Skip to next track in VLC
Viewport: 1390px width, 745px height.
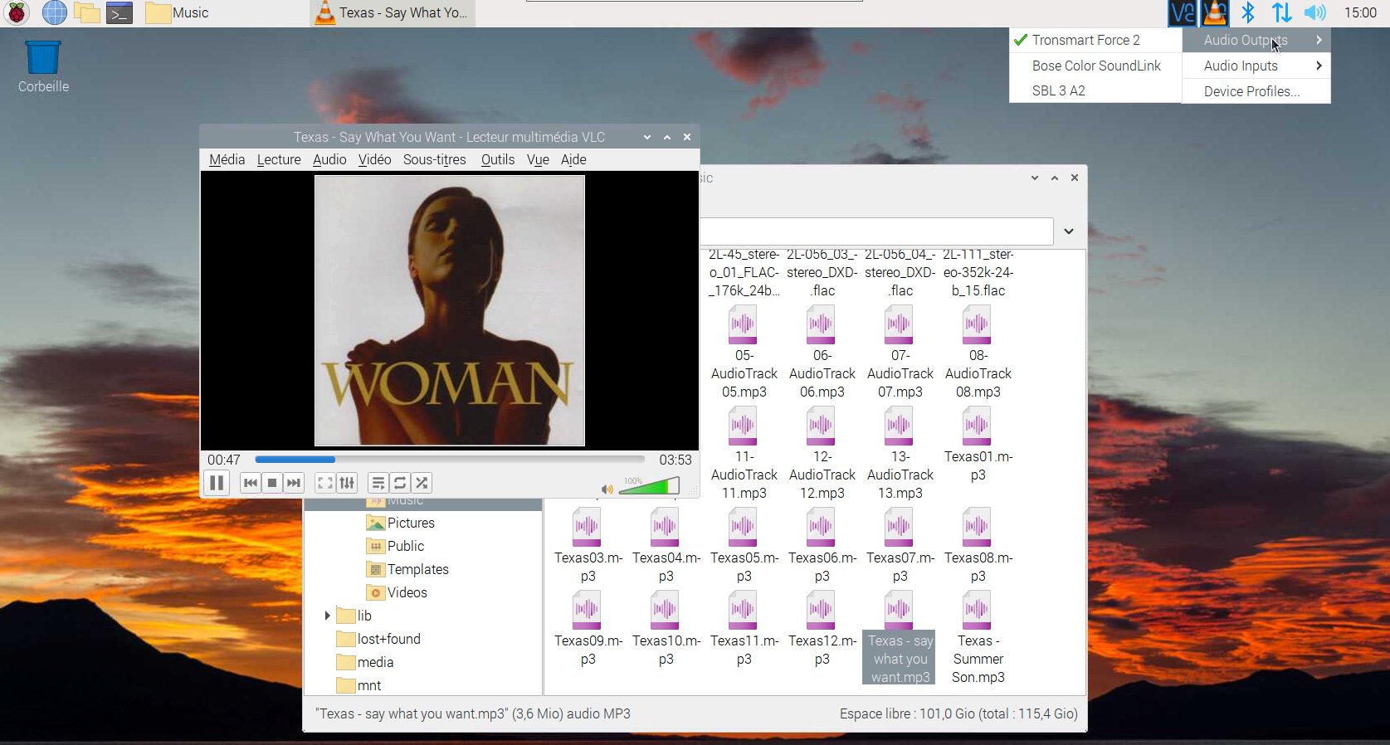point(293,483)
